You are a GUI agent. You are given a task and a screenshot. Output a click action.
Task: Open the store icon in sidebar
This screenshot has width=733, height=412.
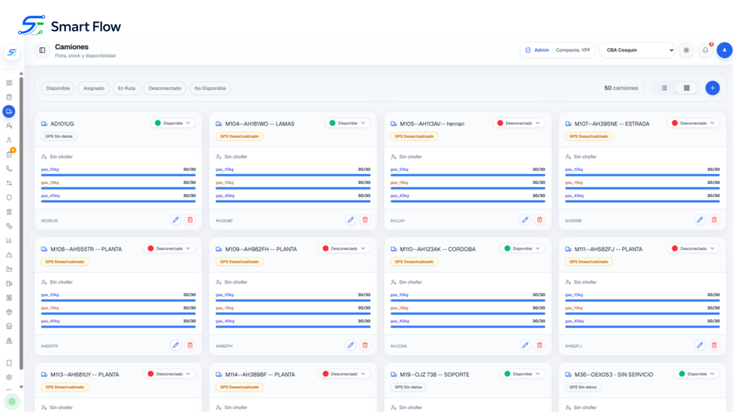[x=9, y=326]
